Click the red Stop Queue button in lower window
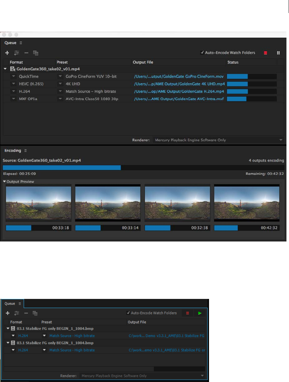 pyautogui.click(x=187, y=313)
